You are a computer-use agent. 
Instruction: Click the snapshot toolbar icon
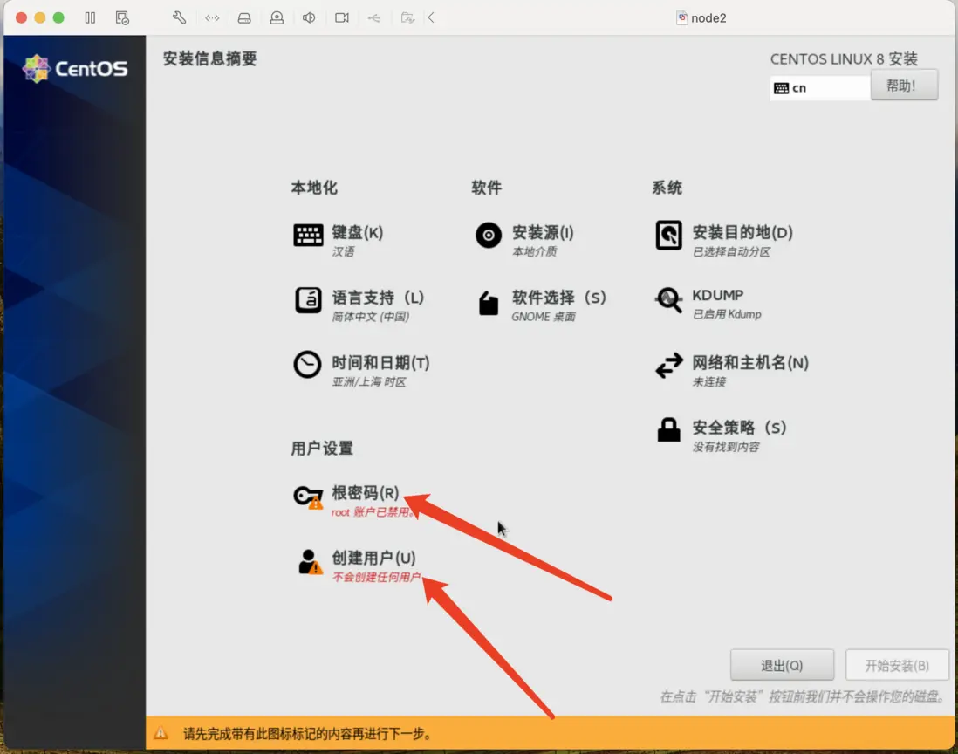coord(122,17)
